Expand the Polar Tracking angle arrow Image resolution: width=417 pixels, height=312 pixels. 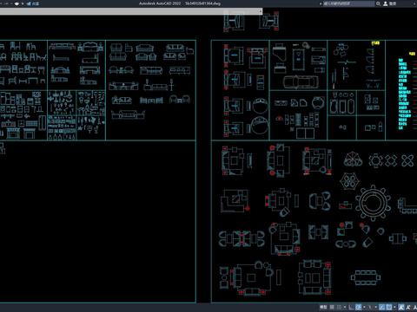(x=364, y=307)
